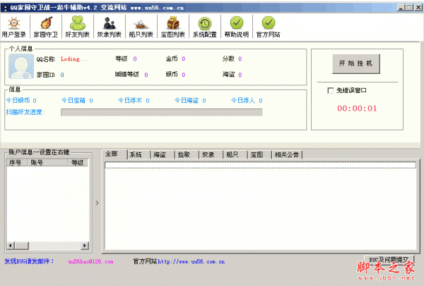Image resolution: width=424 pixels, height=286 pixels.
Task: Click the 今日浮人 label
Action: [243, 100]
